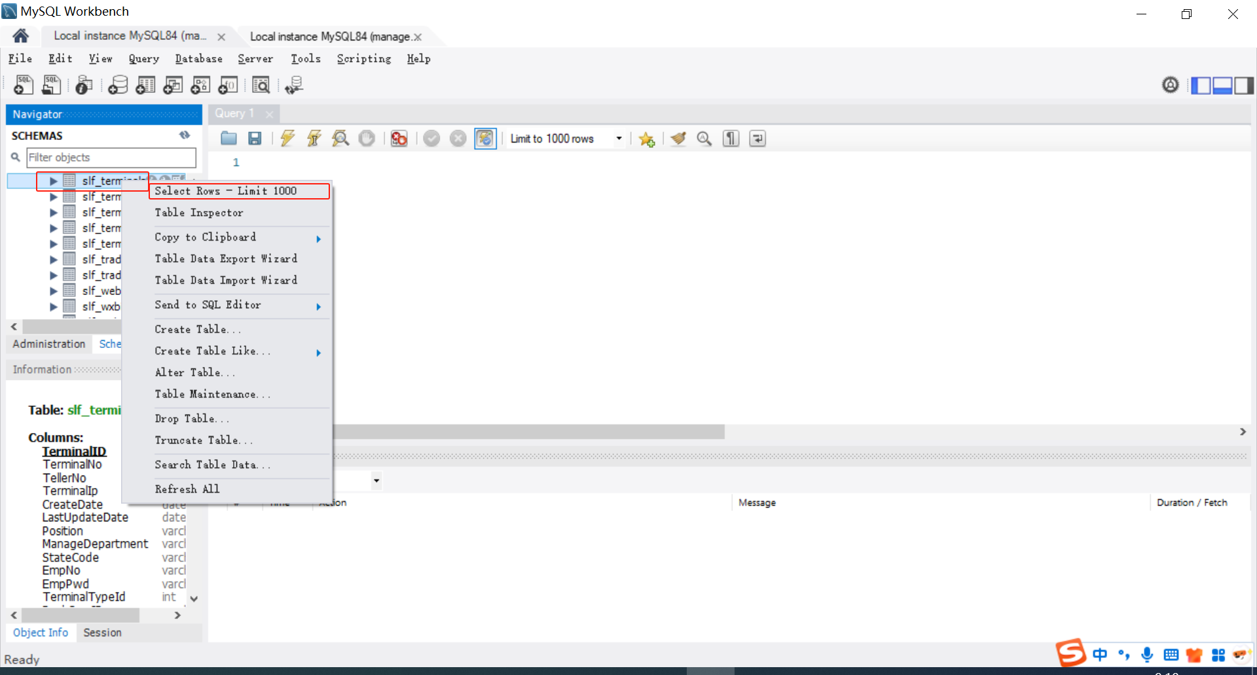Close the Query 1 tab
Viewport: 1257px width, 675px height.
coord(269,114)
